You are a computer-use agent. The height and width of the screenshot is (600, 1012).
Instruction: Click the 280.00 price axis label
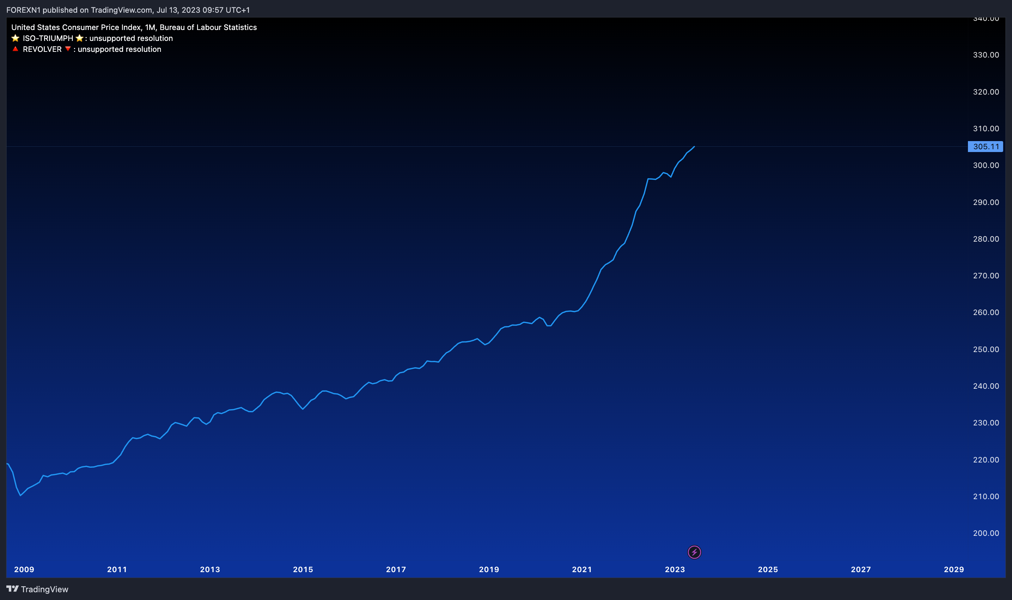986,239
